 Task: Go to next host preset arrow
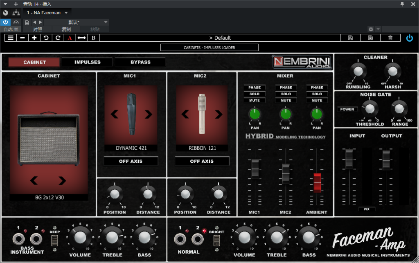pos(41,22)
